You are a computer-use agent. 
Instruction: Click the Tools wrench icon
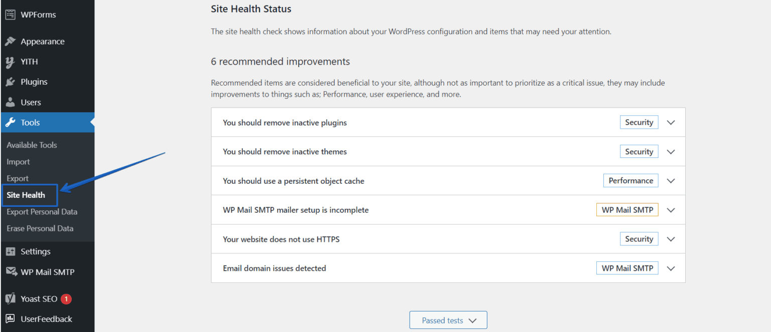[10, 123]
